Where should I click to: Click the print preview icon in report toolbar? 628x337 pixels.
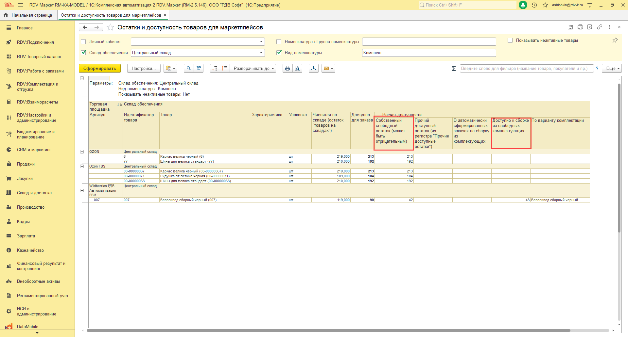click(297, 68)
